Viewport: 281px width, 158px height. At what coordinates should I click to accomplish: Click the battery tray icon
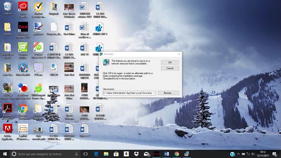pos(243,154)
